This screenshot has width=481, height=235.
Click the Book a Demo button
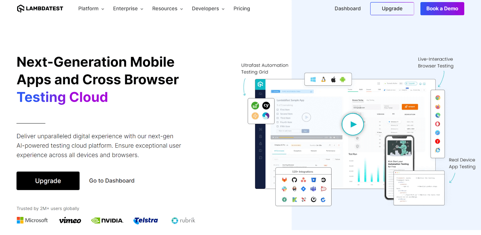pyautogui.click(x=442, y=8)
